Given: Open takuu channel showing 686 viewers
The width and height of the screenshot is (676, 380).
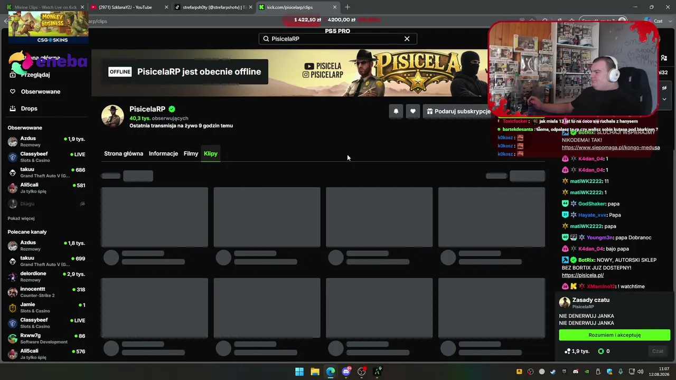Looking at the screenshot, I should (46, 172).
